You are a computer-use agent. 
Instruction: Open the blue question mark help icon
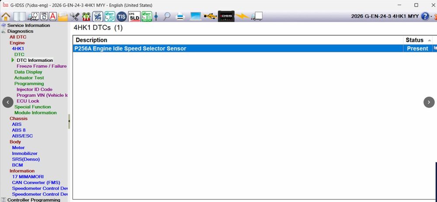pyautogui.click(x=425, y=16)
